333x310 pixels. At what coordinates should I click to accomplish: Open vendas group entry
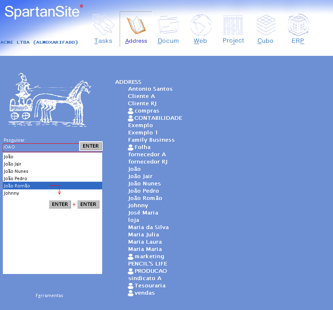click(x=144, y=293)
